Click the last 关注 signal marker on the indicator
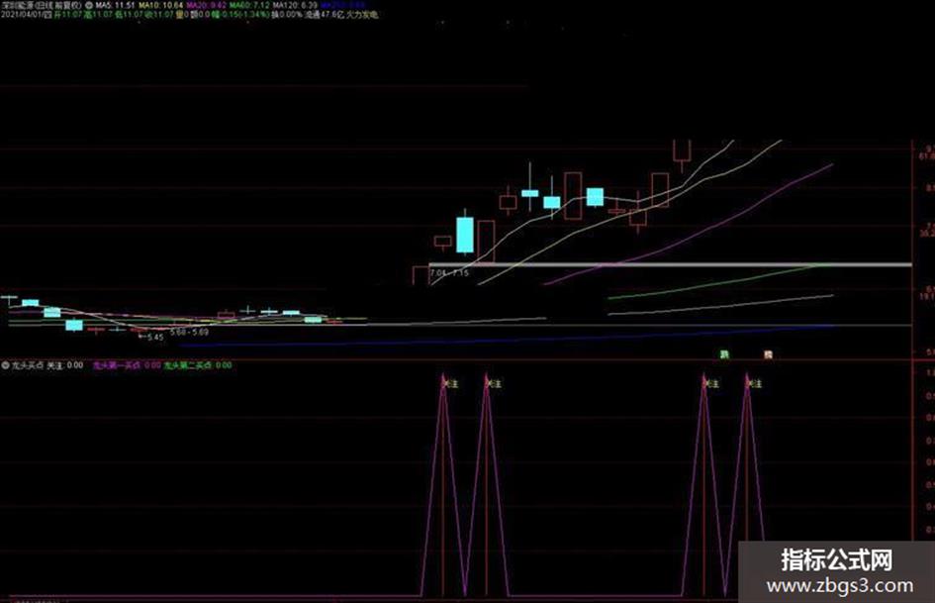Viewport: 935px width, 603px height. click(x=754, y=383)
